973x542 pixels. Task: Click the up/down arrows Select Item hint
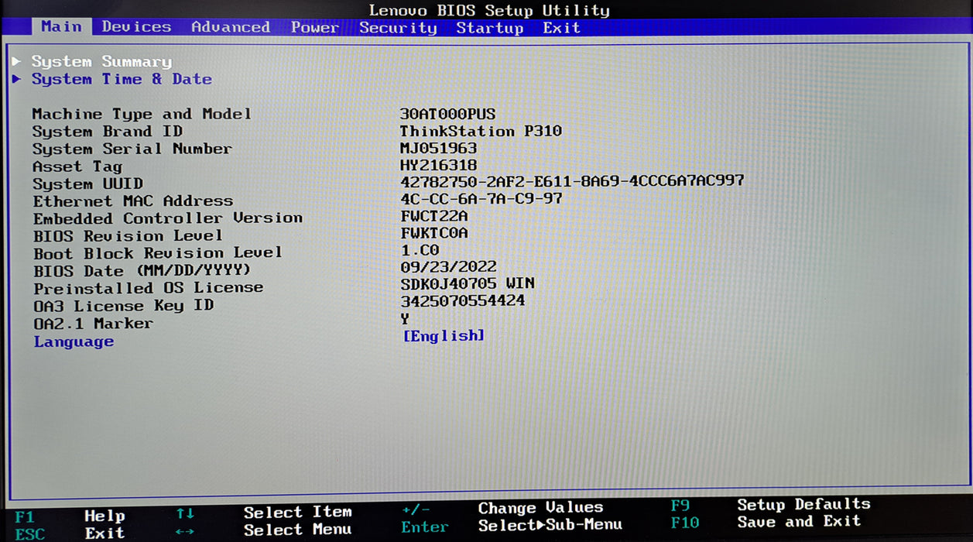[x=263, y=513]
